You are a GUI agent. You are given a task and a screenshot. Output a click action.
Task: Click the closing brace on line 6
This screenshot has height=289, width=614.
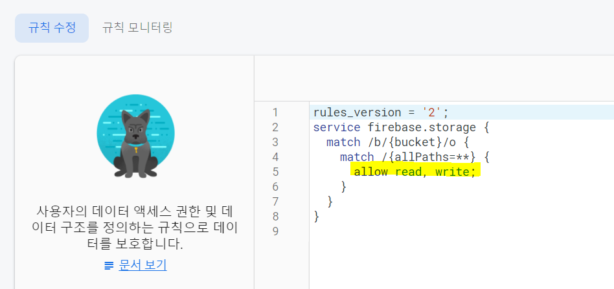[344, 187]
